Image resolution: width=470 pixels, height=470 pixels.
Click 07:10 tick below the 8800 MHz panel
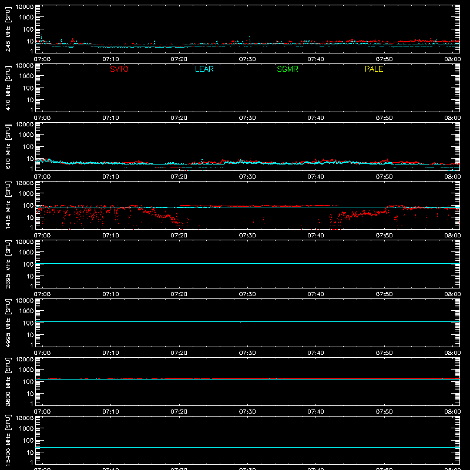(110, 412)
